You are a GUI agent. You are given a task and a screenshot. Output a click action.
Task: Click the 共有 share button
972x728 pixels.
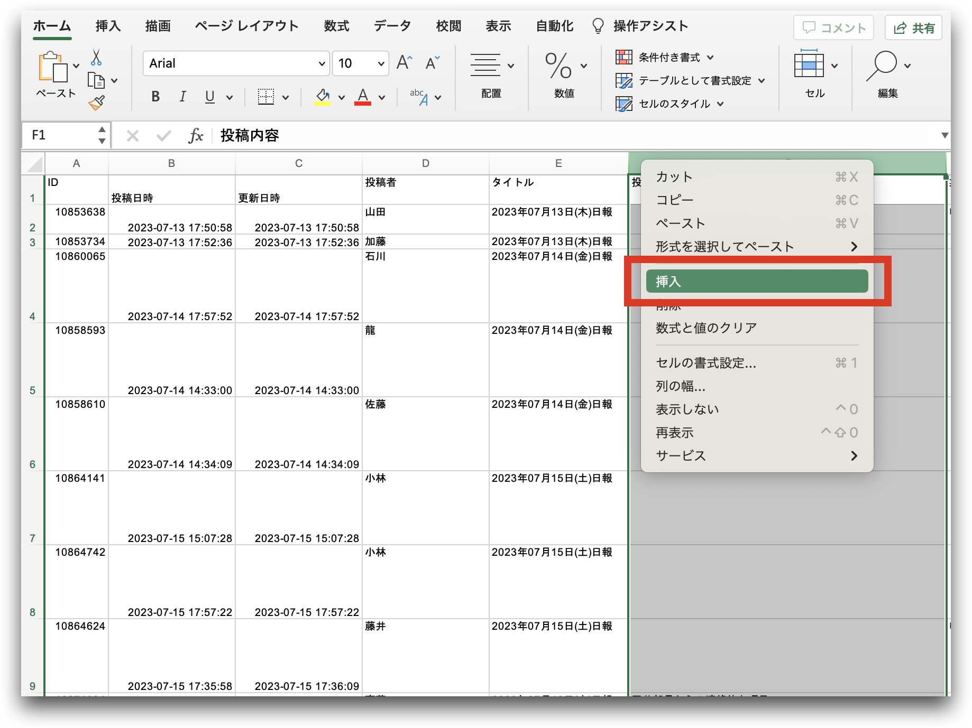914,28
